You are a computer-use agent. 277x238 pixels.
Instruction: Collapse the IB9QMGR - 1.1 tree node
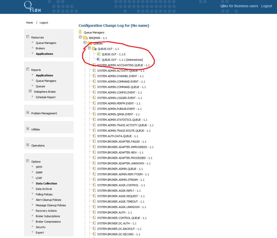click(x=80, y=37)
